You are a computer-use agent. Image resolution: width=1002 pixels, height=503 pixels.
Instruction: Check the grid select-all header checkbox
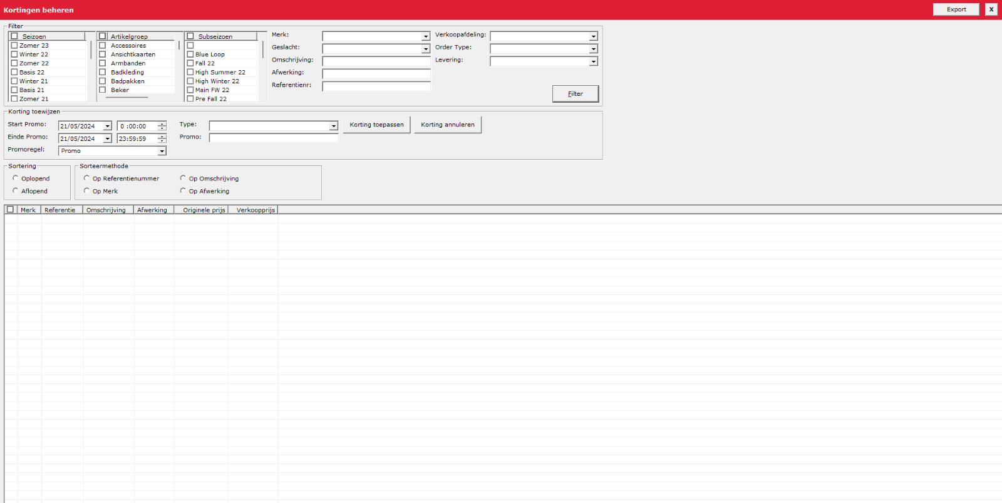pos(10,209)
